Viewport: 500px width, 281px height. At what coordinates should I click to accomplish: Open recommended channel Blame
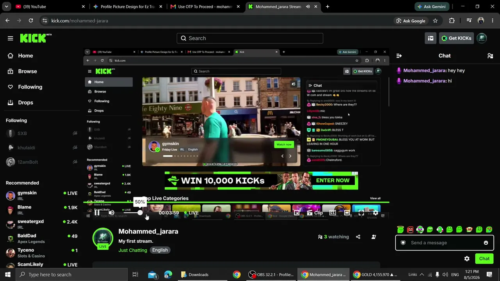(42, 210)
